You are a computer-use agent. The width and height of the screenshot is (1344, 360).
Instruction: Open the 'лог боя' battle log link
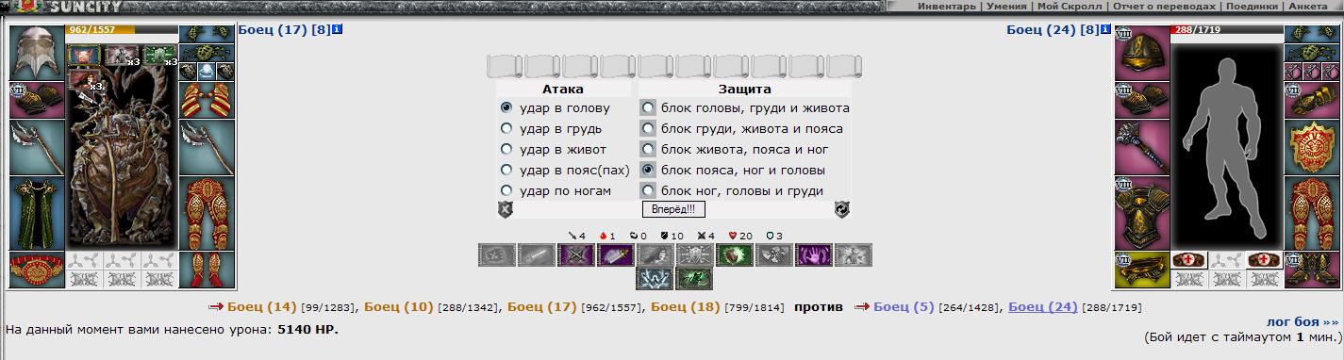pyautogui.click(x=1302, y=321)
